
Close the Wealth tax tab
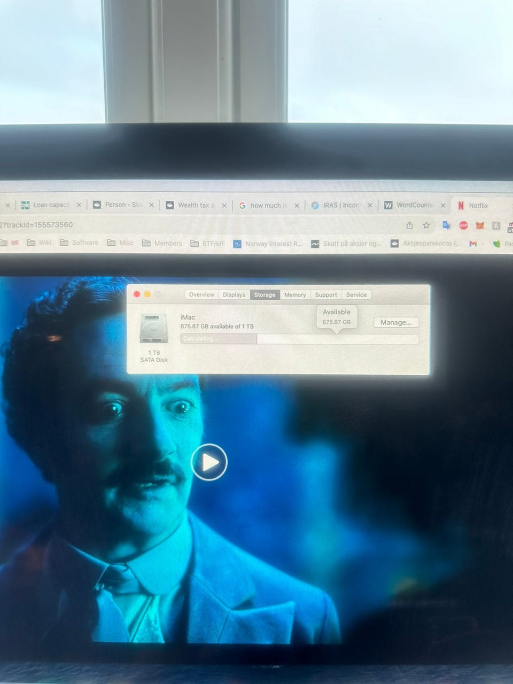pos(224,205)
